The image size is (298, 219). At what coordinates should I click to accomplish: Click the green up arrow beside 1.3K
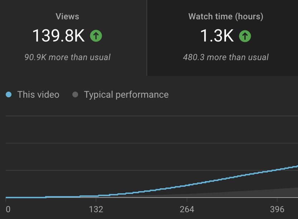[x=245, y=36]
